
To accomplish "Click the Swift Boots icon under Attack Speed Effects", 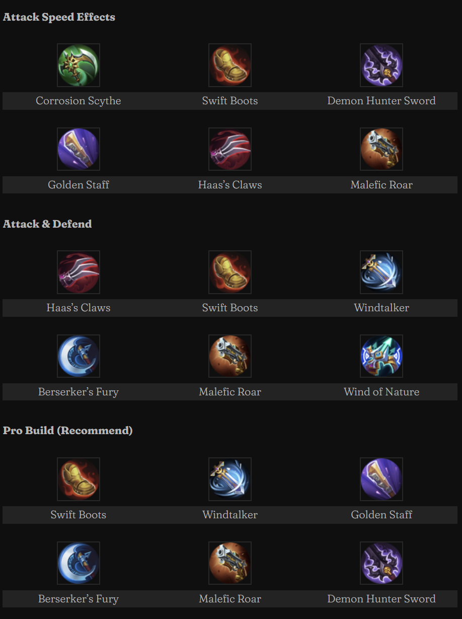I will 229,65.
